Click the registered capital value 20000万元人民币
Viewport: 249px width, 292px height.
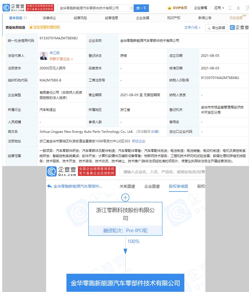click(x=52, y=68)
